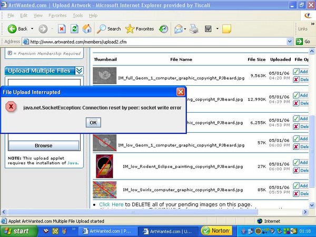Click the yellow note toolbar icon
316x237 pixels.
(226, 29)
